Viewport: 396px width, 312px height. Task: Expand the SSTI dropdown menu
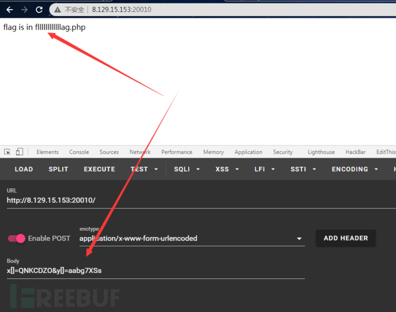pos(303,169)
